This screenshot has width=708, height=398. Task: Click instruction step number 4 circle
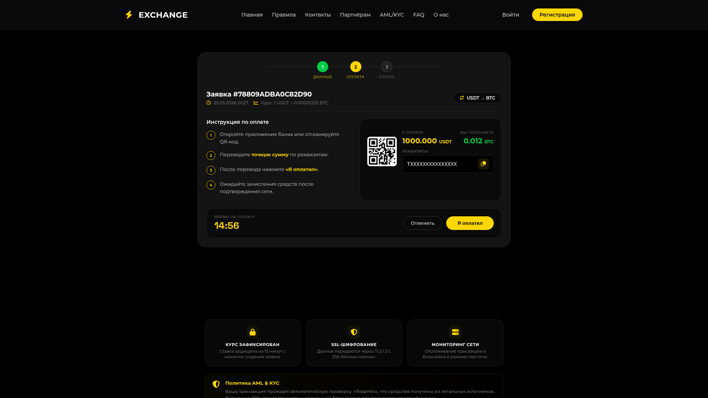tap(211, 185)
